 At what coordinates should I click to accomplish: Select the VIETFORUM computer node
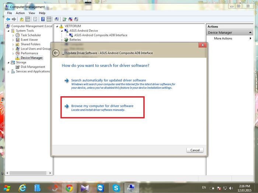(x=73, y=26)
